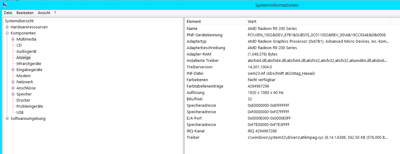Collapse the Komponenten node
Screen dimensions: 400x154
click(x=7, y=33)
